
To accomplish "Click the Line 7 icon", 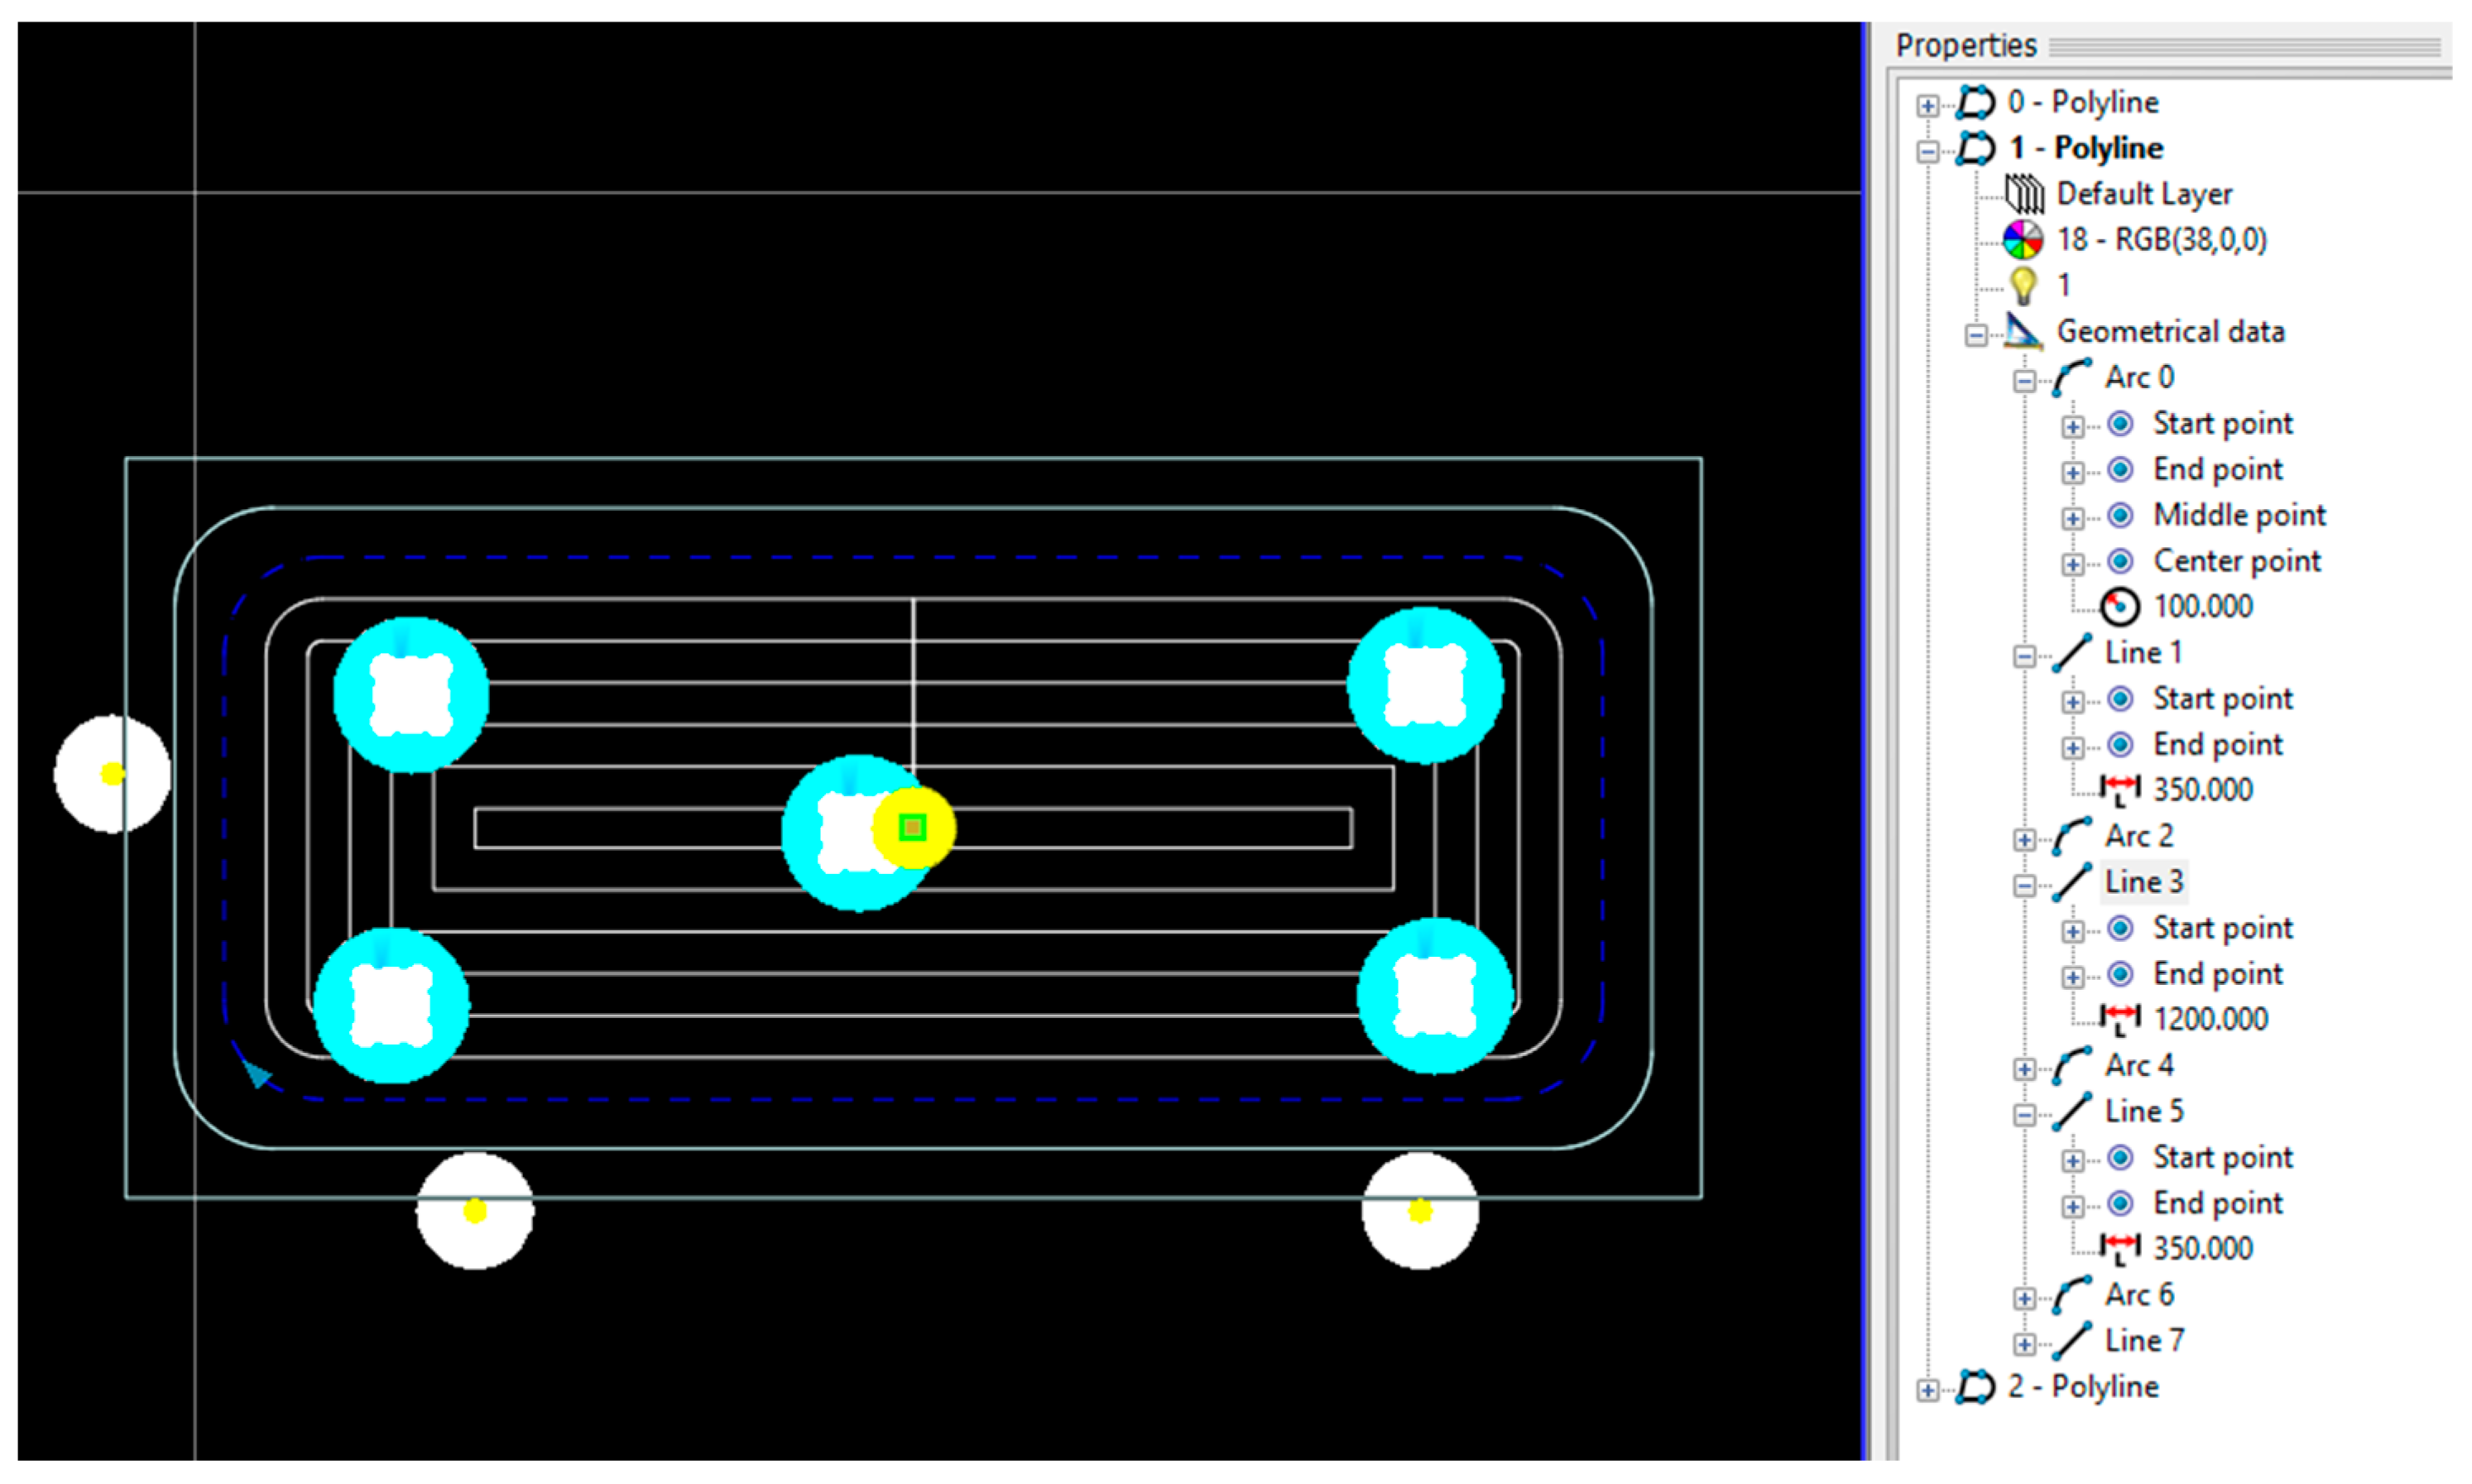I will click(2071, 1341).
